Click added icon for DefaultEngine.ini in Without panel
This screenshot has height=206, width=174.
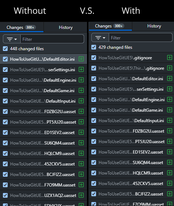81,80
